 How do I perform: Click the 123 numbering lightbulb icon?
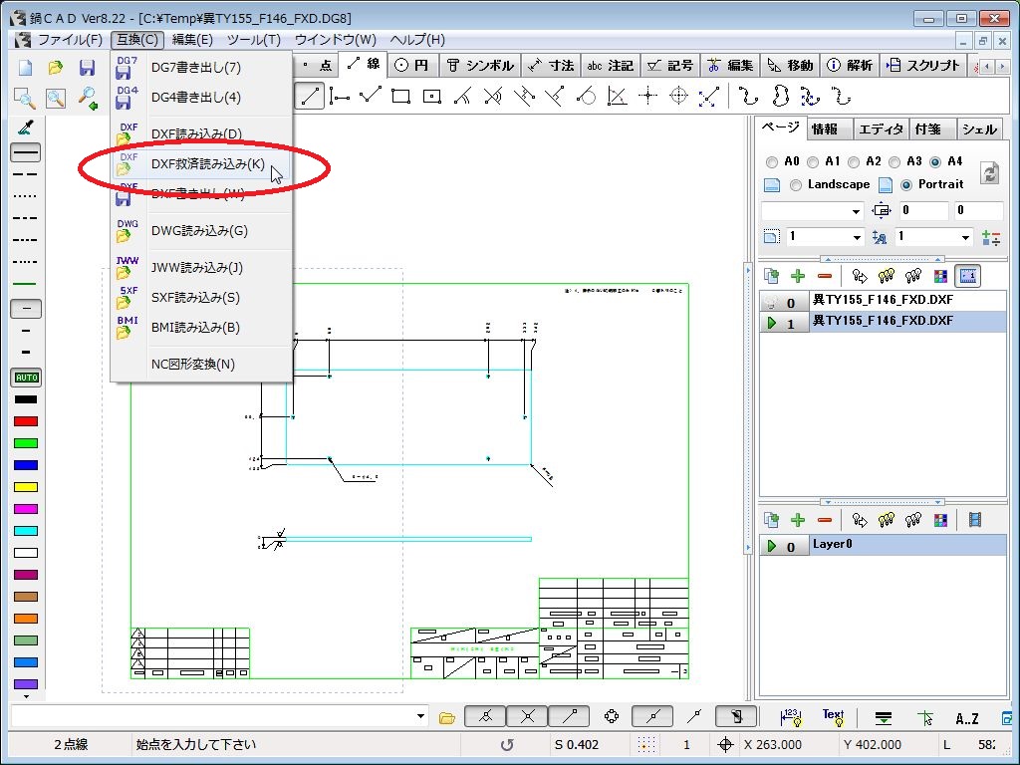pos(790,717)
